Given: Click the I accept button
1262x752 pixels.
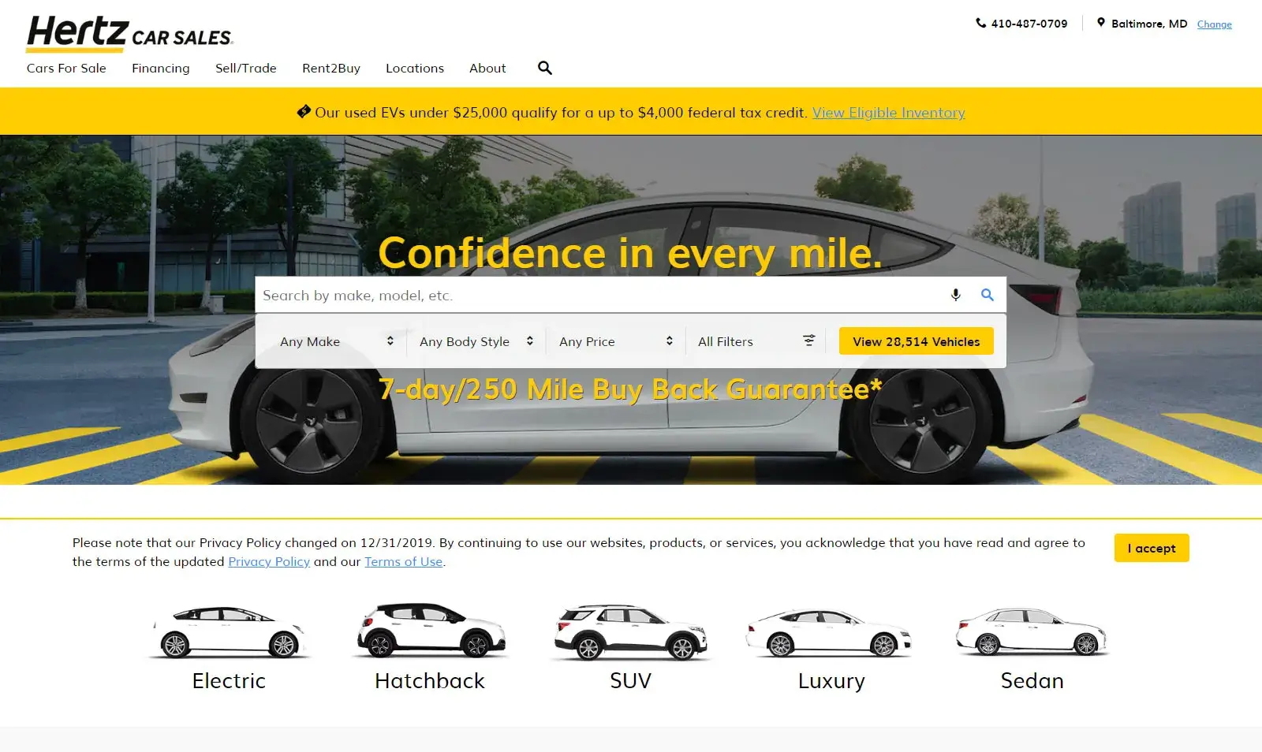Looking at the screenshot, I should pyautogui.click(x=1152, y=548).
